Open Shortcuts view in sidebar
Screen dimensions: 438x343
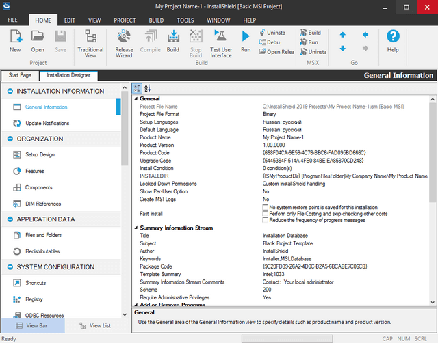[35, 282]
